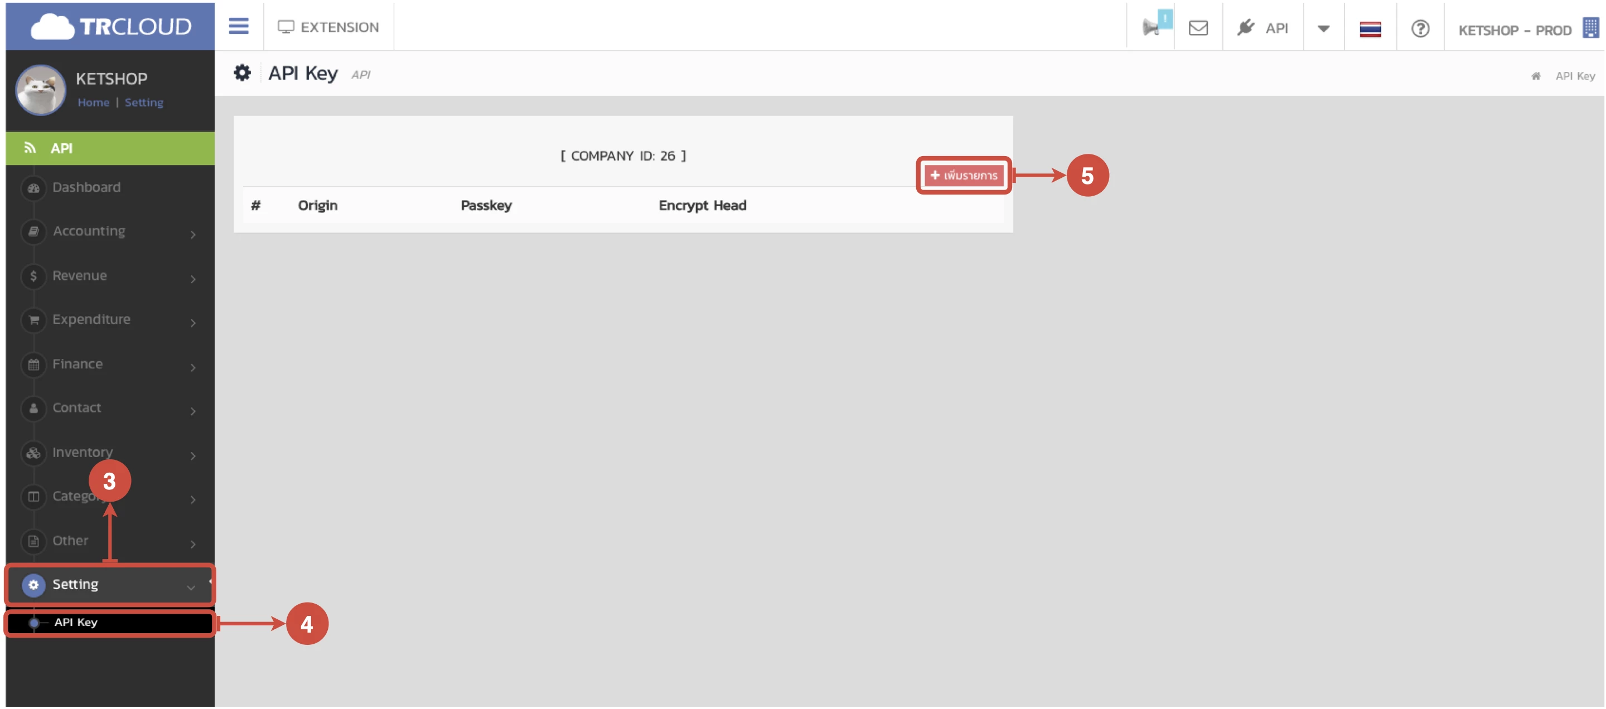Click the hamburger menu icon

(x=238, y=26)
